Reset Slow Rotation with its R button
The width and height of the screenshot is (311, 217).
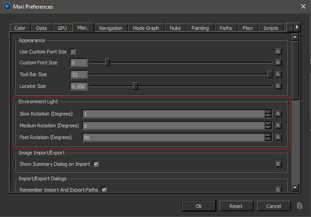pos(279,114)
